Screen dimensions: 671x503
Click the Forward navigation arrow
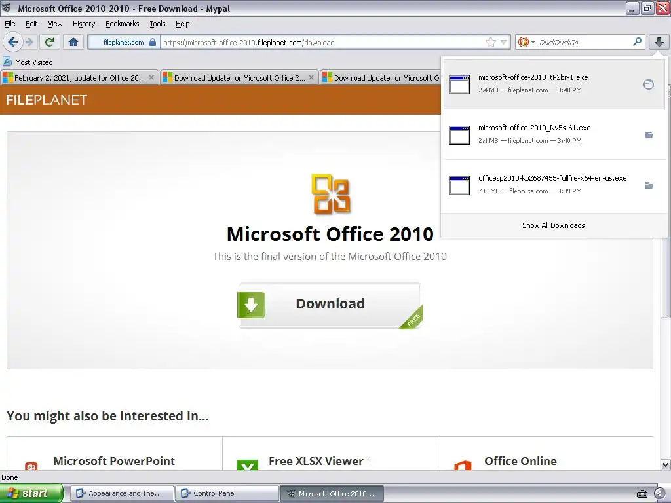point(29,42)
